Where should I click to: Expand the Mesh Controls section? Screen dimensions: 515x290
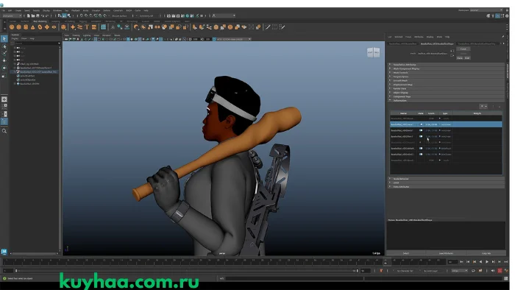click(447, 73)
